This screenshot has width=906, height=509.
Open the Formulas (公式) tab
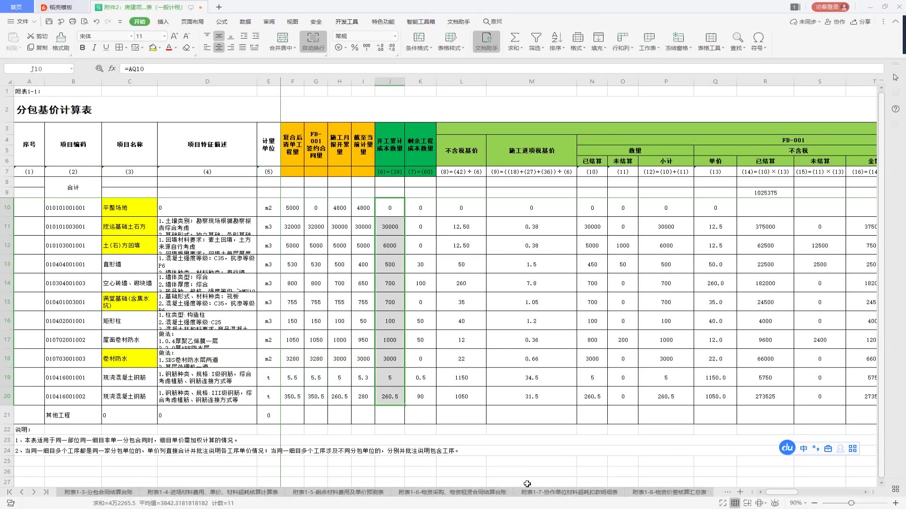tap(222, 22)
